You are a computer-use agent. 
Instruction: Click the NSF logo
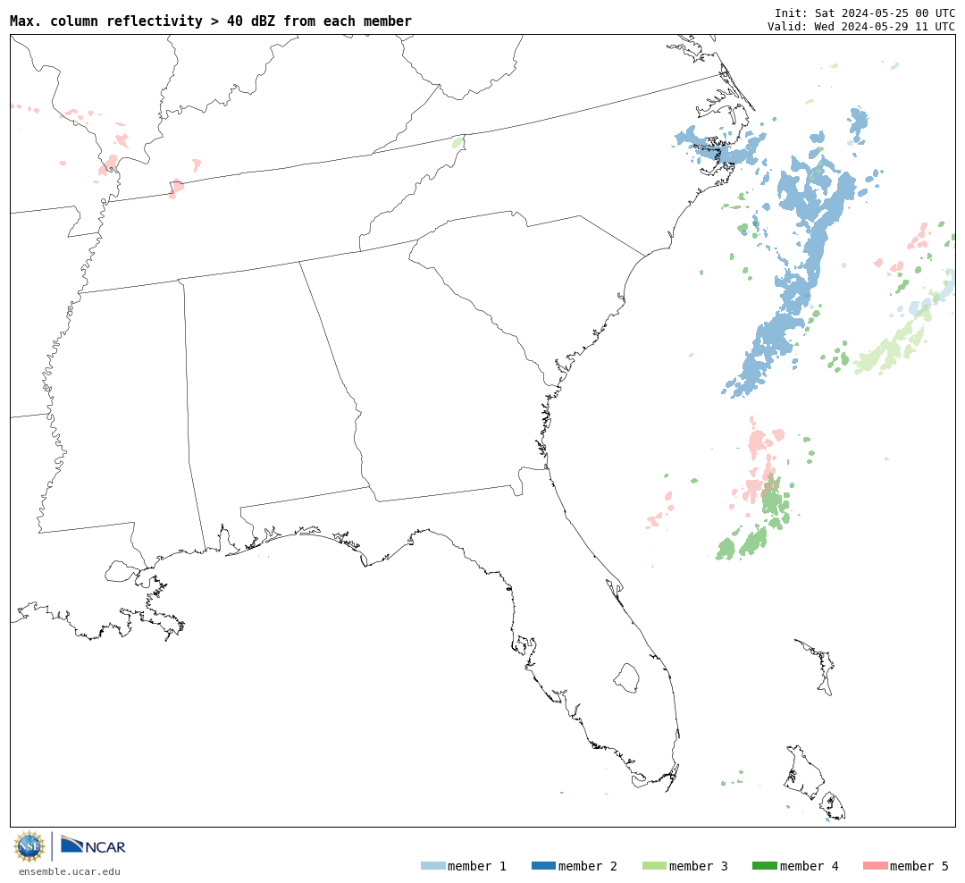coord(29,846)
